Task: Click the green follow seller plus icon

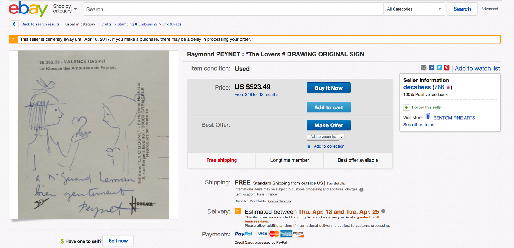Action: click(x=406, y=107)
